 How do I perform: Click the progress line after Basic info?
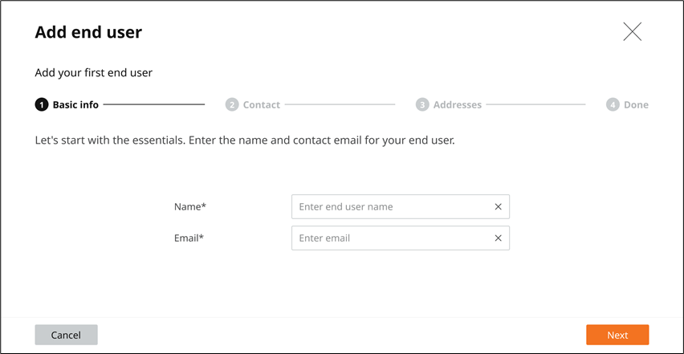pyautogui.click(x=154, y=104)
